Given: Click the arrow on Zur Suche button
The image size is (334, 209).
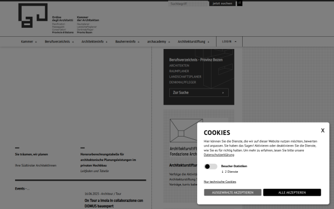Looking at the screenshot, I should tap(223, 93).
